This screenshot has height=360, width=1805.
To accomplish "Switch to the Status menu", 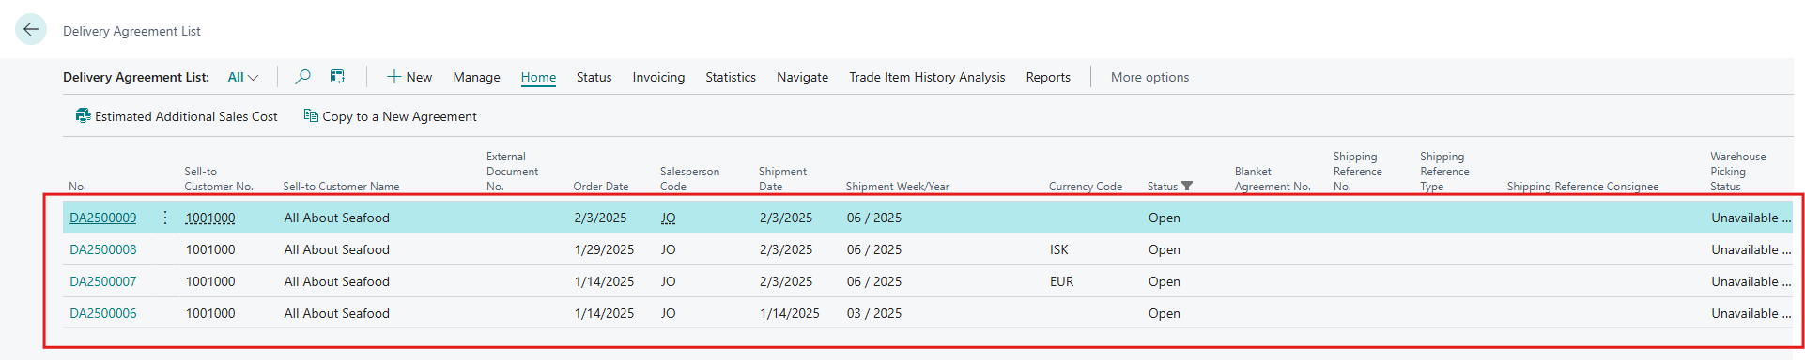I will (x=594, y=77).
